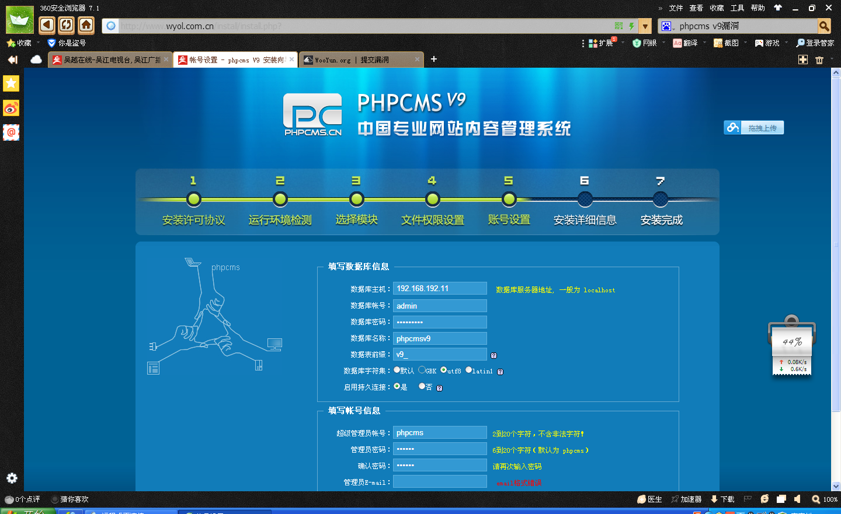Open the 登录管家 login manager

[815, 43]
